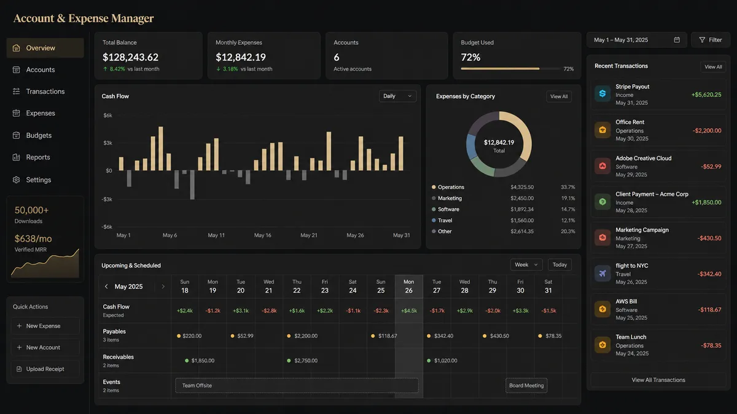Click the Settings gear icon
This screenshot has width=737, height=414.
(16, 180)
